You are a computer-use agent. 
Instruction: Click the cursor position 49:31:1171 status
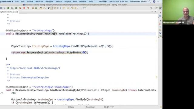(x=109, y=107)
